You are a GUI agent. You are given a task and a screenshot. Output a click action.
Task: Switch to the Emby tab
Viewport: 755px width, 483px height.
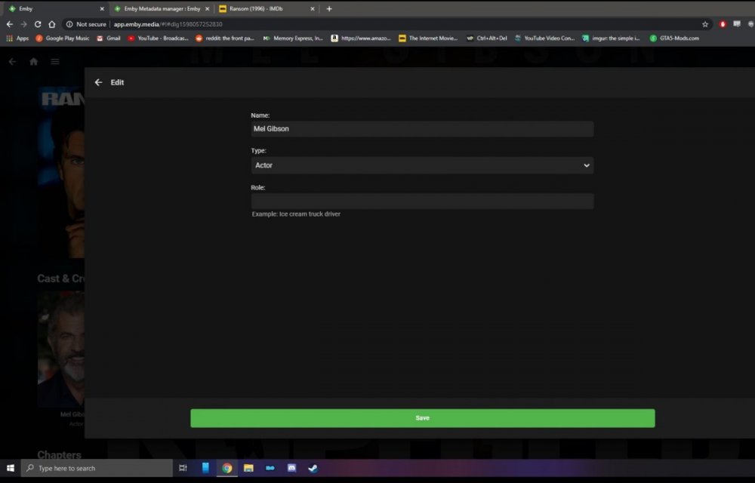coord(55,8)
